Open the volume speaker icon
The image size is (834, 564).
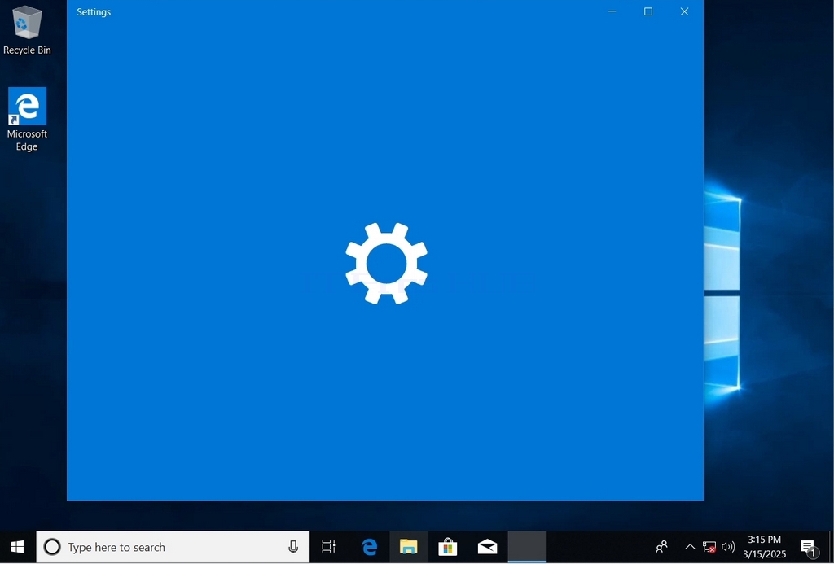point(728,547)
